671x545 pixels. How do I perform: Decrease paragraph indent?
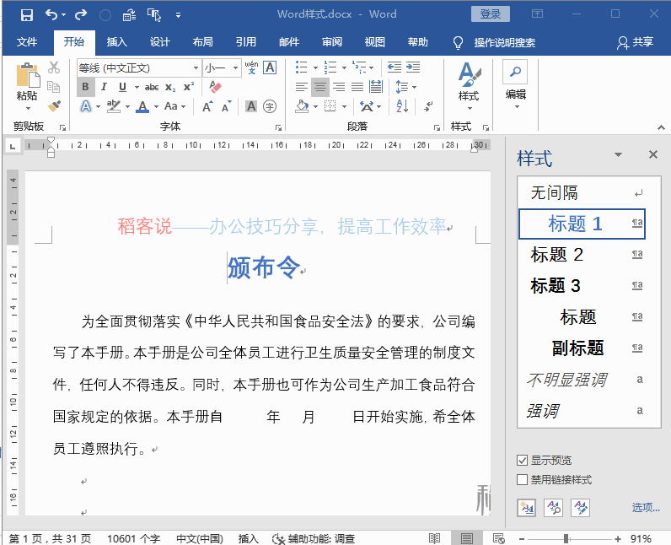click(395, 67)
